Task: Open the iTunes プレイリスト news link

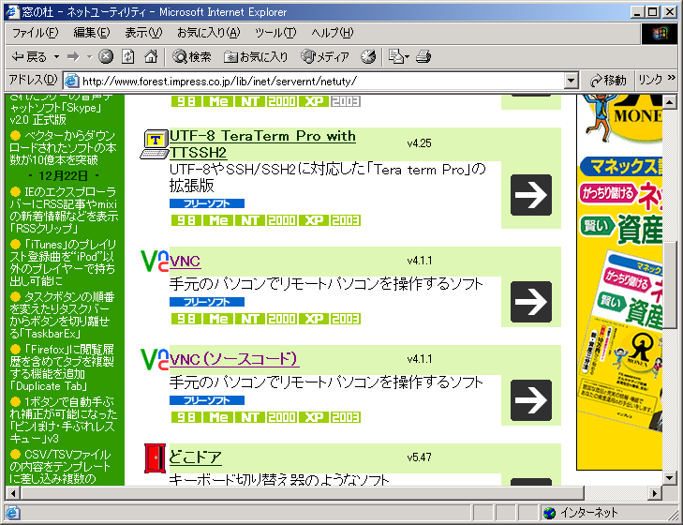Action: pos(64,262)
